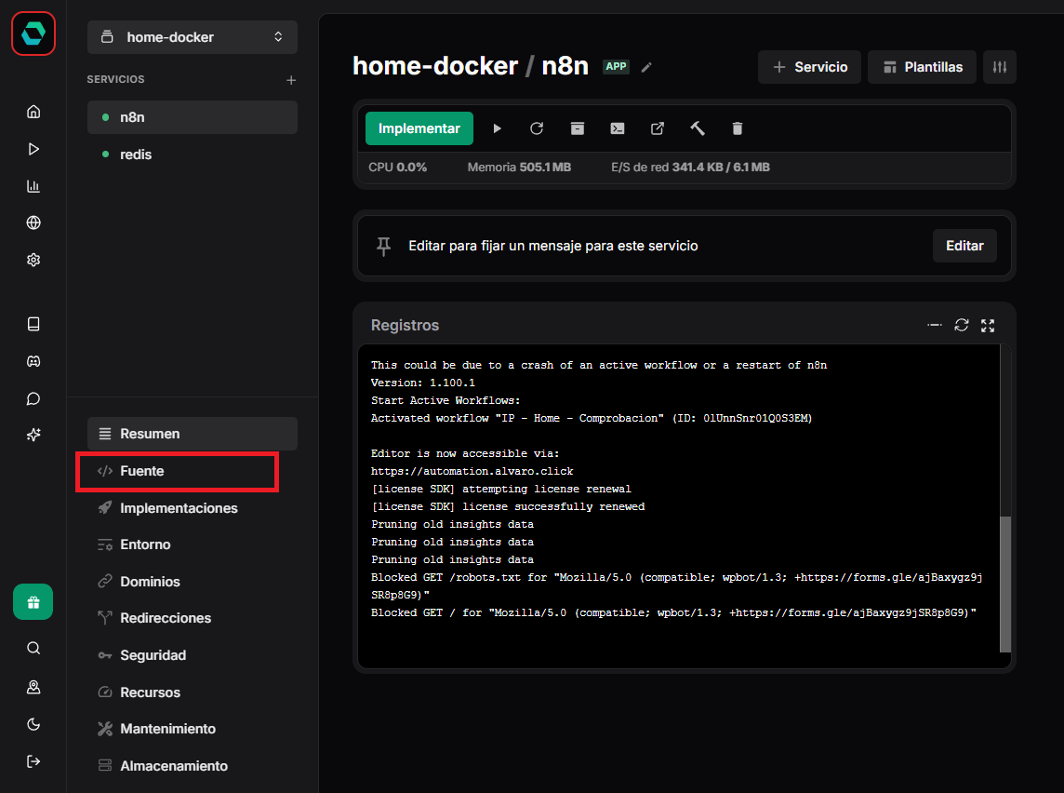Click the logs panel vertical scrollbar

point(1005,584)
